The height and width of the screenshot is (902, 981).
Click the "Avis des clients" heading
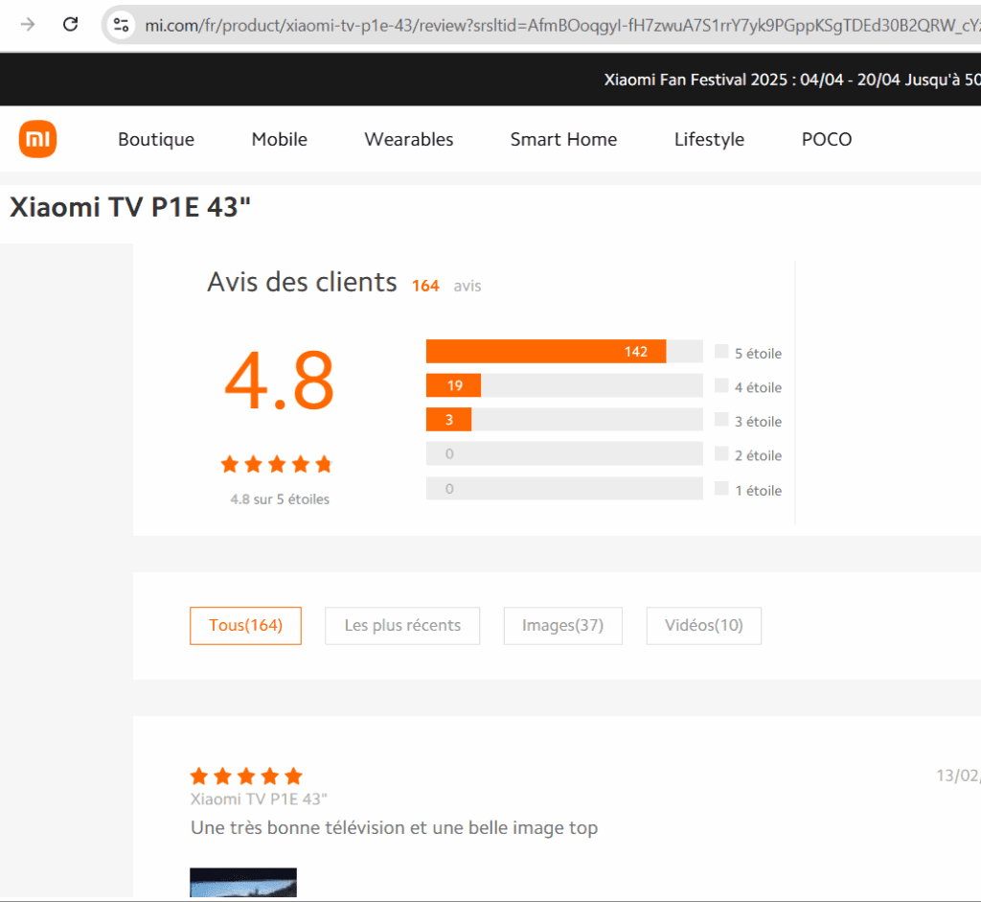302,283
